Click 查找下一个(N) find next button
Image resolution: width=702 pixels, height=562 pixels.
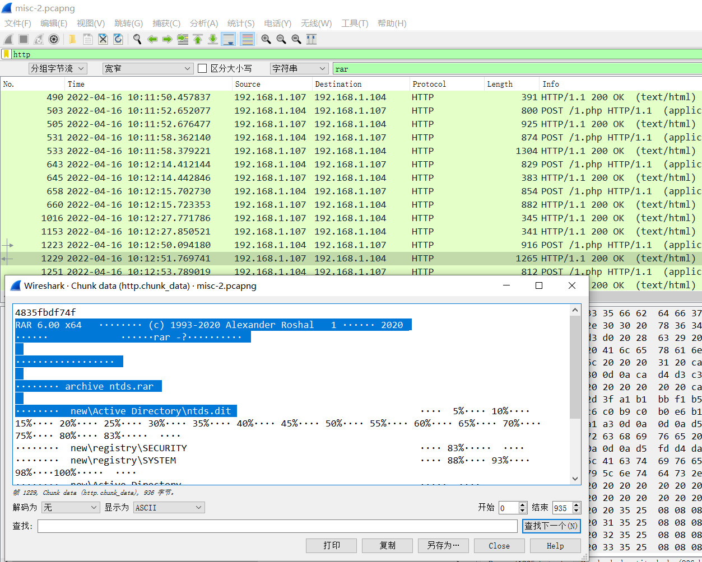tap(551, 526)
